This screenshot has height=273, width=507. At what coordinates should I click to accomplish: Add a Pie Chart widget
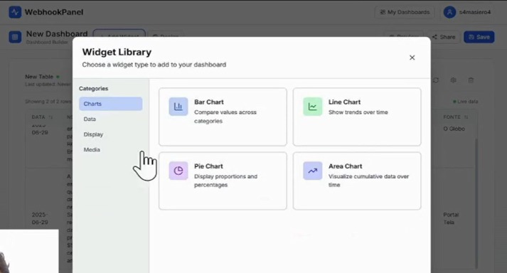[223, 181]
